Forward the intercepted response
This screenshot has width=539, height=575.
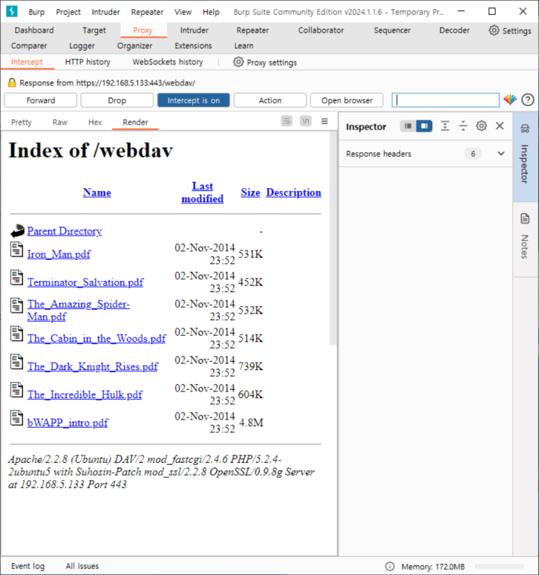[40, 100]
